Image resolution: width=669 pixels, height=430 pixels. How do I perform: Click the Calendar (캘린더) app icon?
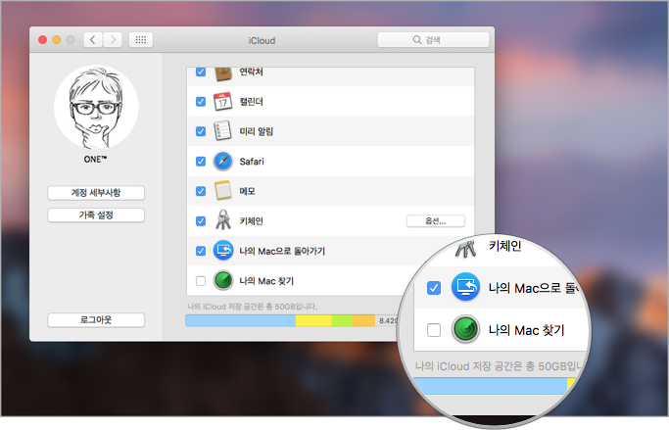click(222, 102)
